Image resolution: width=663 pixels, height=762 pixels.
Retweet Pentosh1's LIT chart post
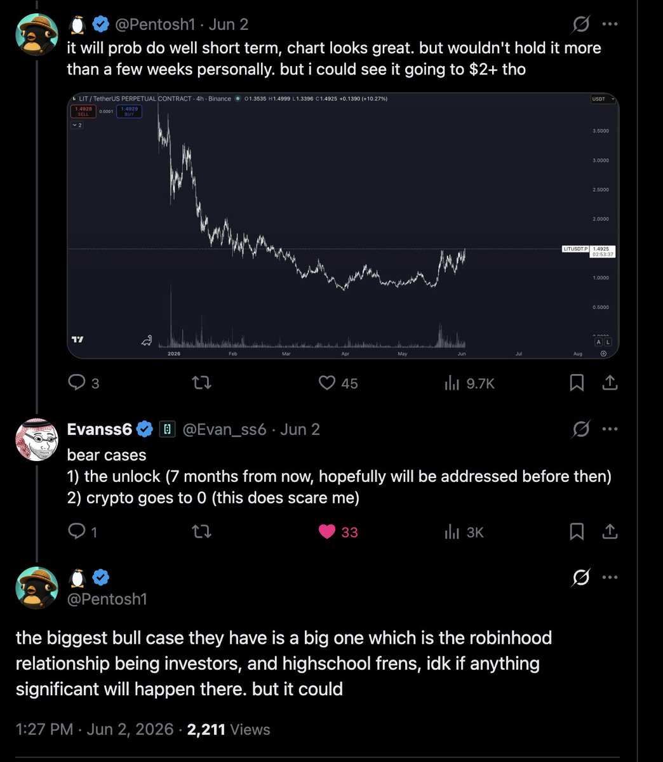click(x=202, y=382)
